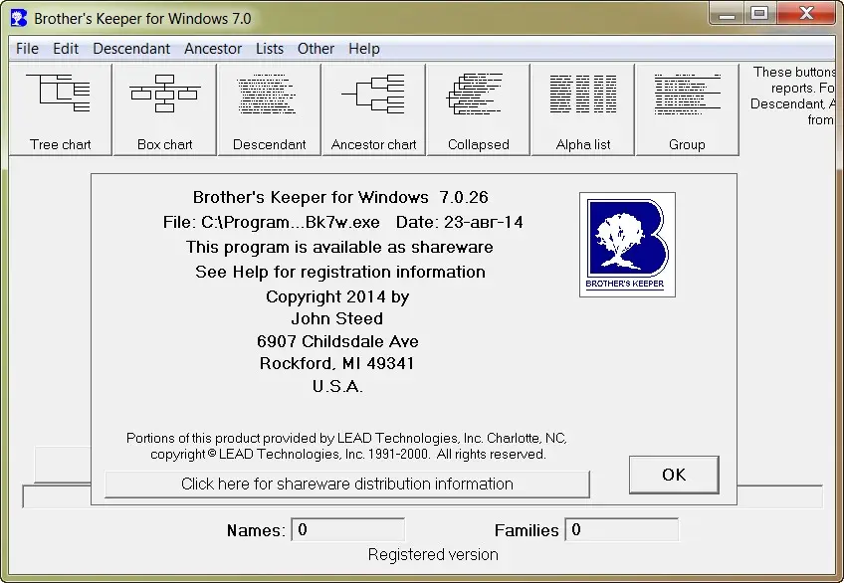Click the address 6907 Childsdale Ave

pyautogui.click(x=337, y=341)
